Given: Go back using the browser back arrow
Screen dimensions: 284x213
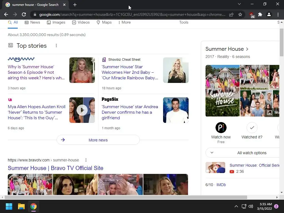Looking at the screenshot, I should click(x=6, y=14).
